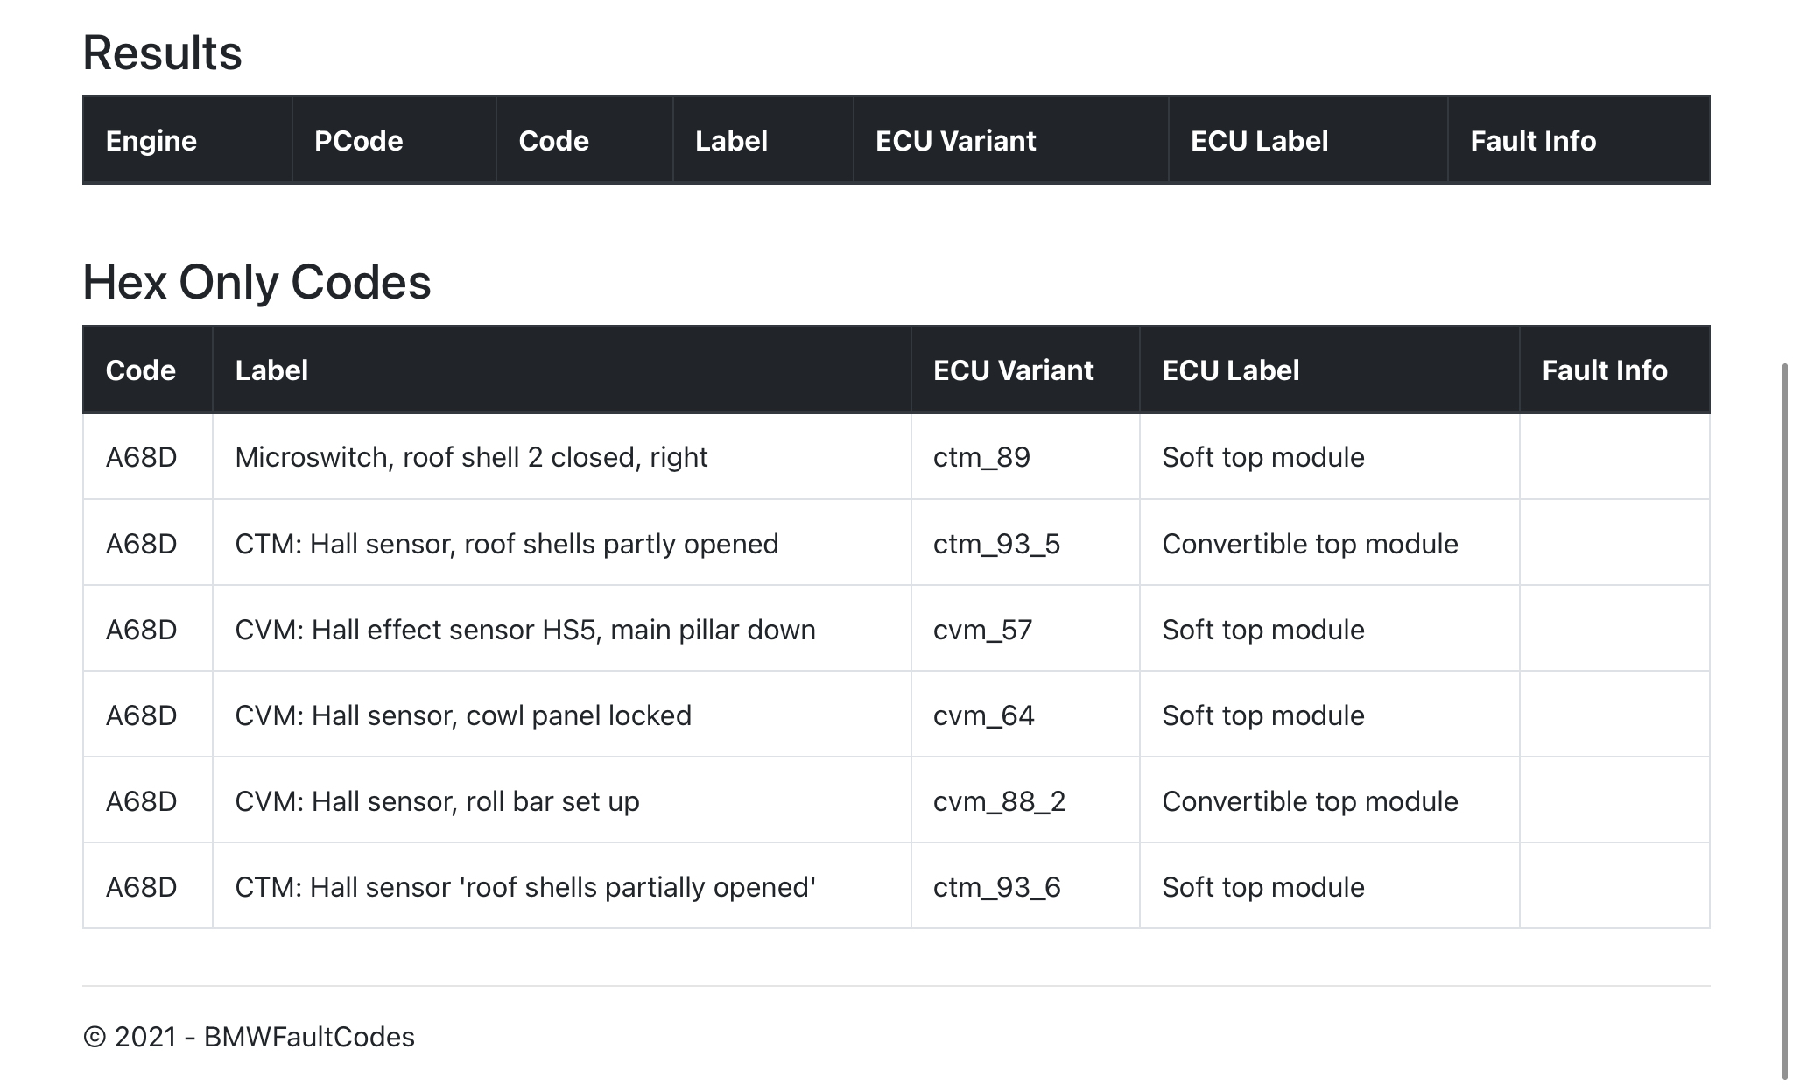1793x1085 pixels.
Task: Click the Code header in Hex table
Action: (140, 370)
